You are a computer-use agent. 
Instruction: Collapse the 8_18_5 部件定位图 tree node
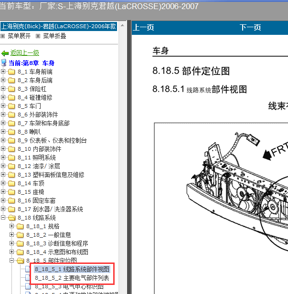coord(11,261)
